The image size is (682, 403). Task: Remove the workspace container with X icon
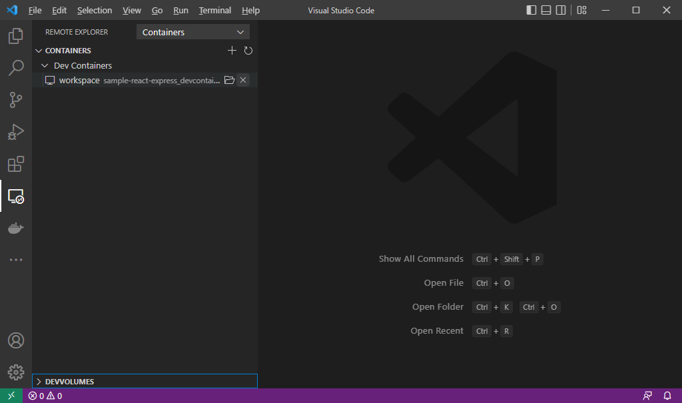pyautogui.click(x=243, y=80)
